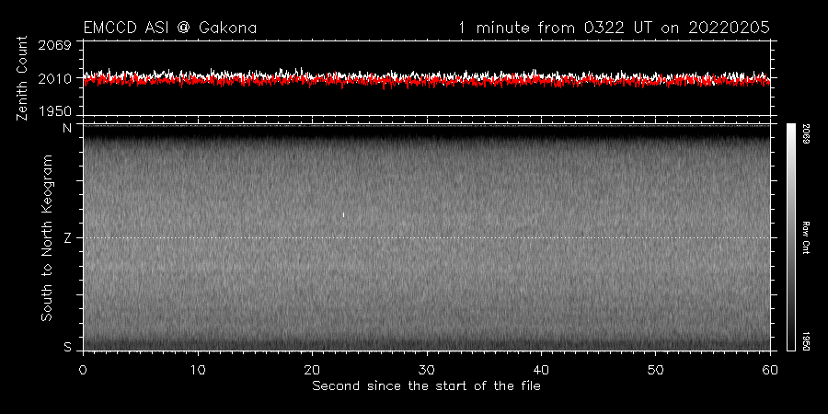This screenshot has width=828, height=414.
Task: Click the Z zenith marker on keogram axis
Action: [67, 237]
